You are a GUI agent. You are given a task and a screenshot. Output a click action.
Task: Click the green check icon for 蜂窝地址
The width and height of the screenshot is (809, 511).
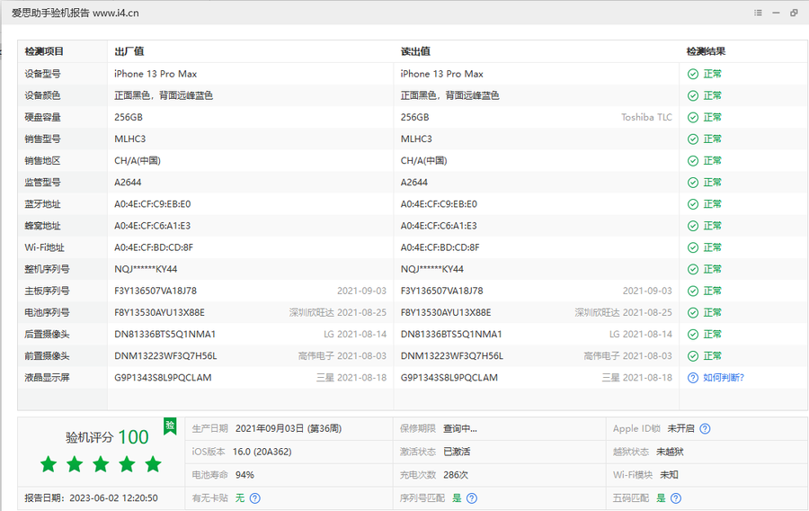click(693, 226)
